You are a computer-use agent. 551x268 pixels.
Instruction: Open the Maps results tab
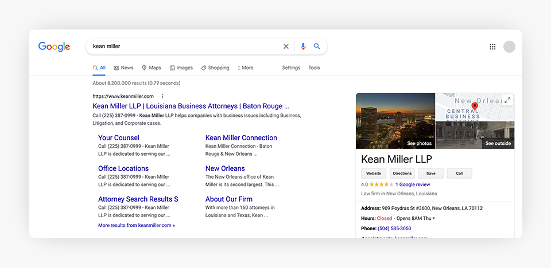(x=152, y=68)
